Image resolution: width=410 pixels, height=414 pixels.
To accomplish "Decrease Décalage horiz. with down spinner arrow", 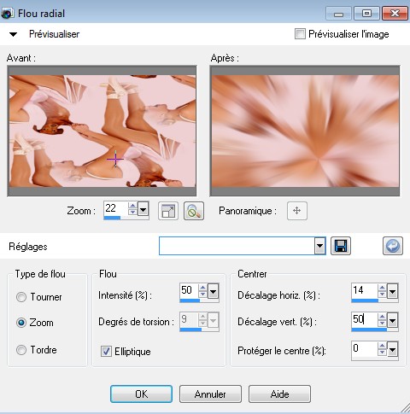I will pyautogui.click(x=382, y=294).
